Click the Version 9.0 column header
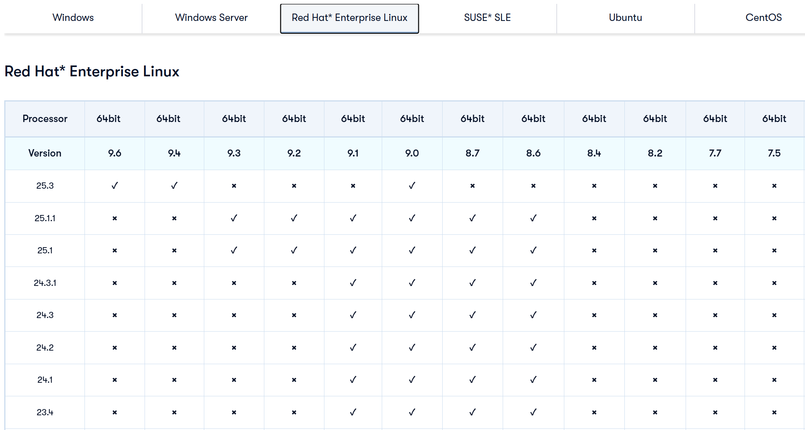 pyautogui.click(x=412, y=153)
